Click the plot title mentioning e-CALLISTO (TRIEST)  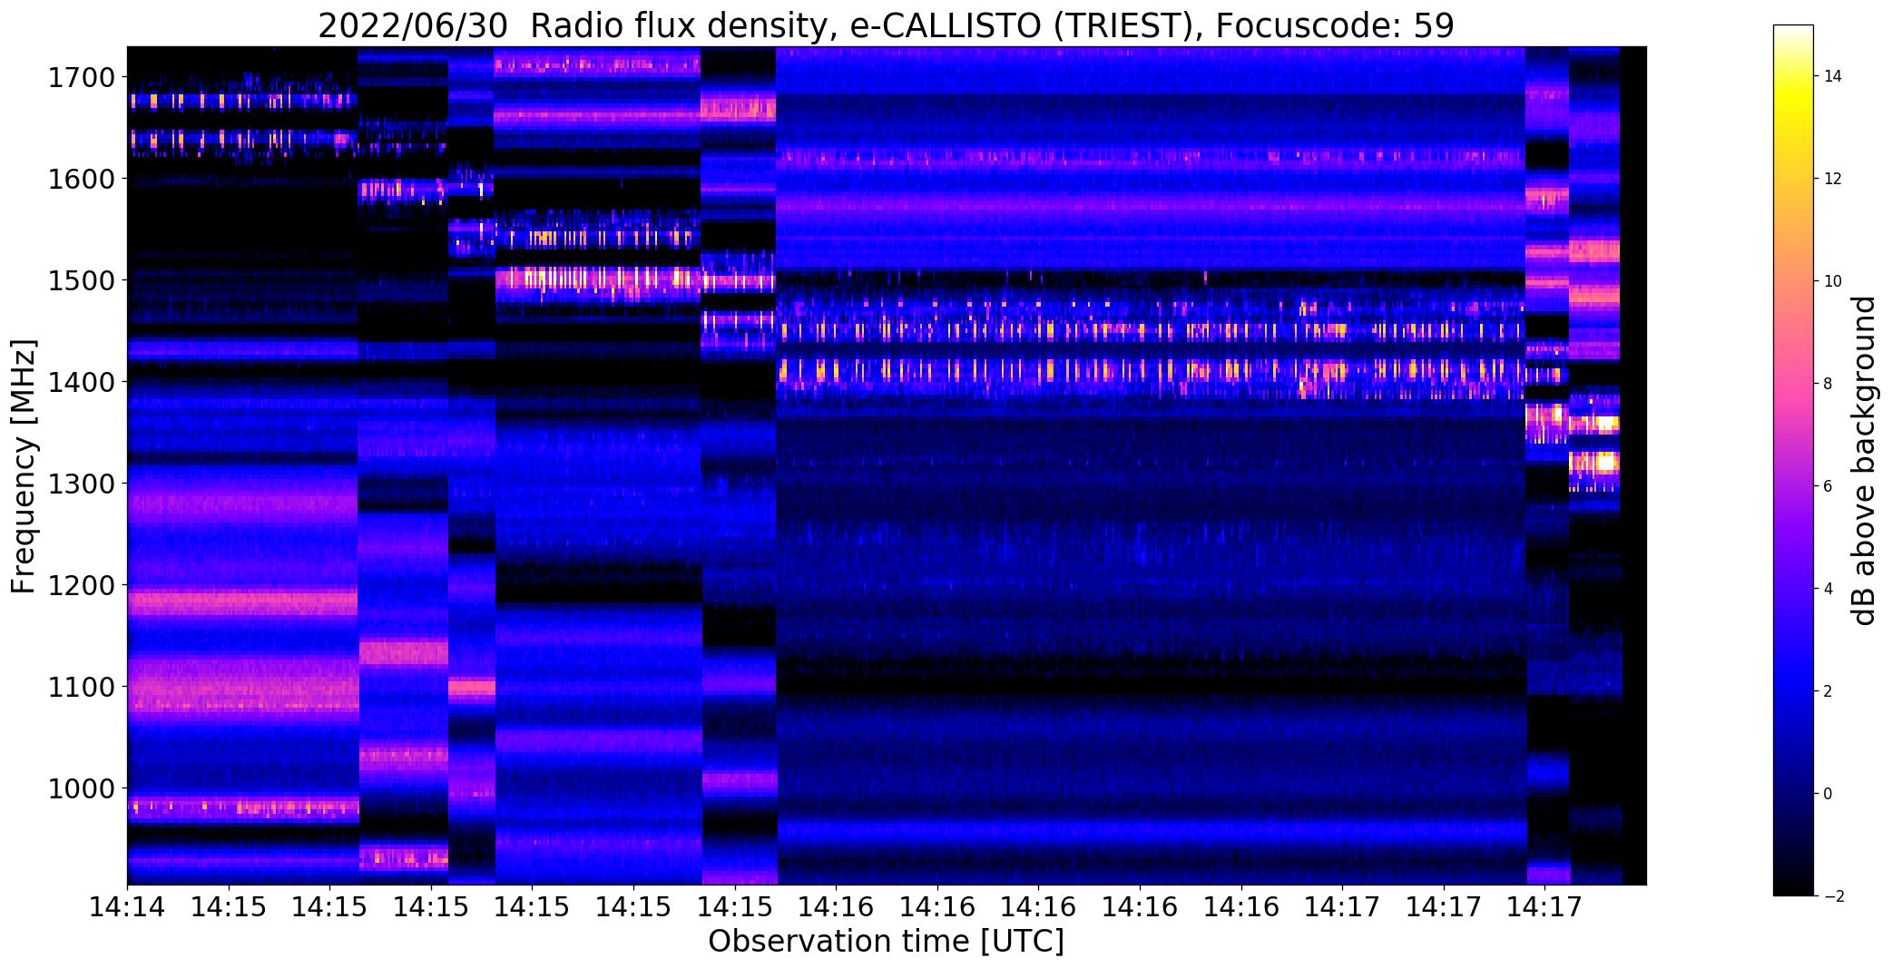[886, 26]
